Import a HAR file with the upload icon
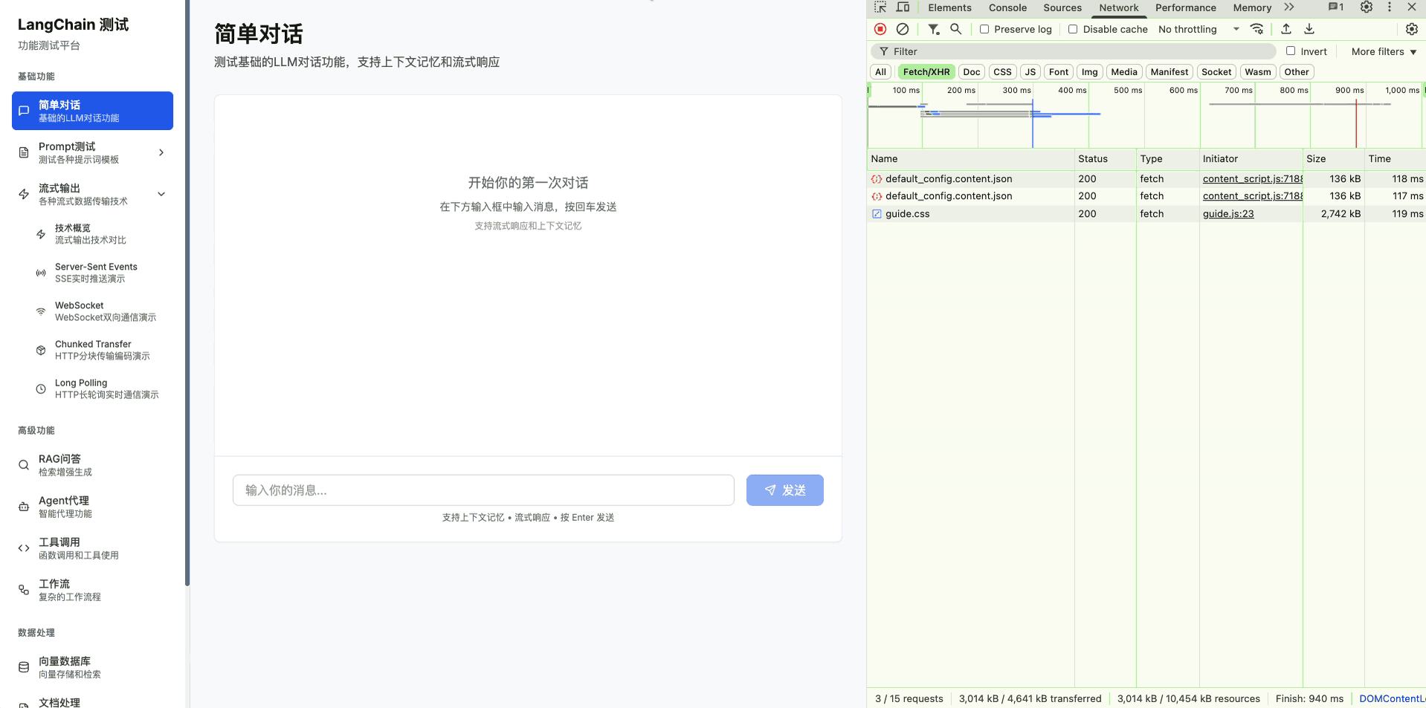The width and height of the screenshot is (1426, 708). [1285, 29]
